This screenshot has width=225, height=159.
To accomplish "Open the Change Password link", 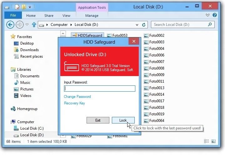I will [77, 97].
